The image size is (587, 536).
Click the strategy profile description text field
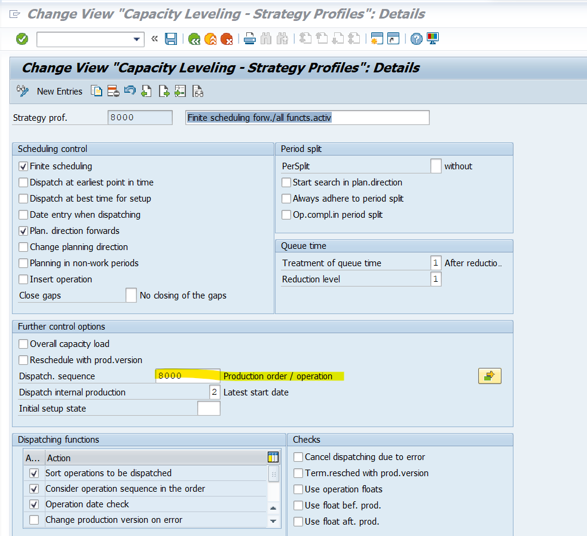[307, 118]
